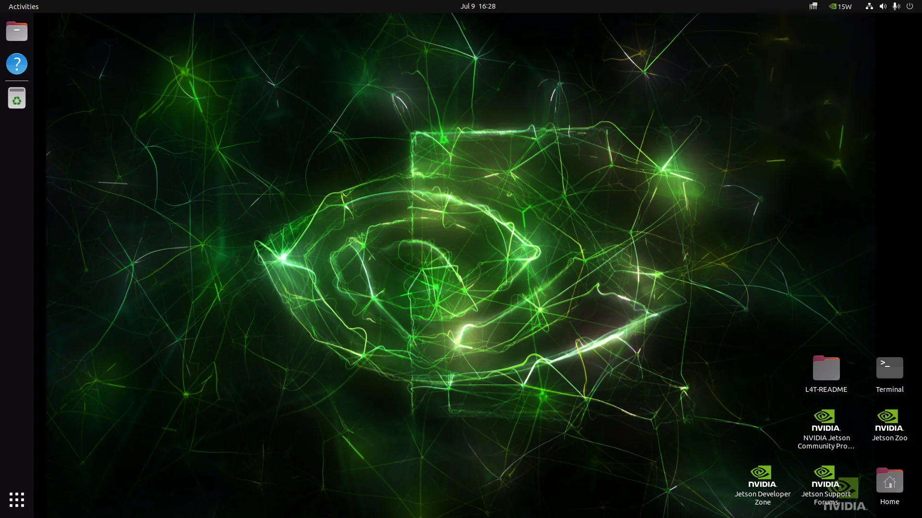This screenshot has width=922, height=518.
Task: Open the NVIDIA 15W power mode indicator
Action: click(x=840, y=6)
